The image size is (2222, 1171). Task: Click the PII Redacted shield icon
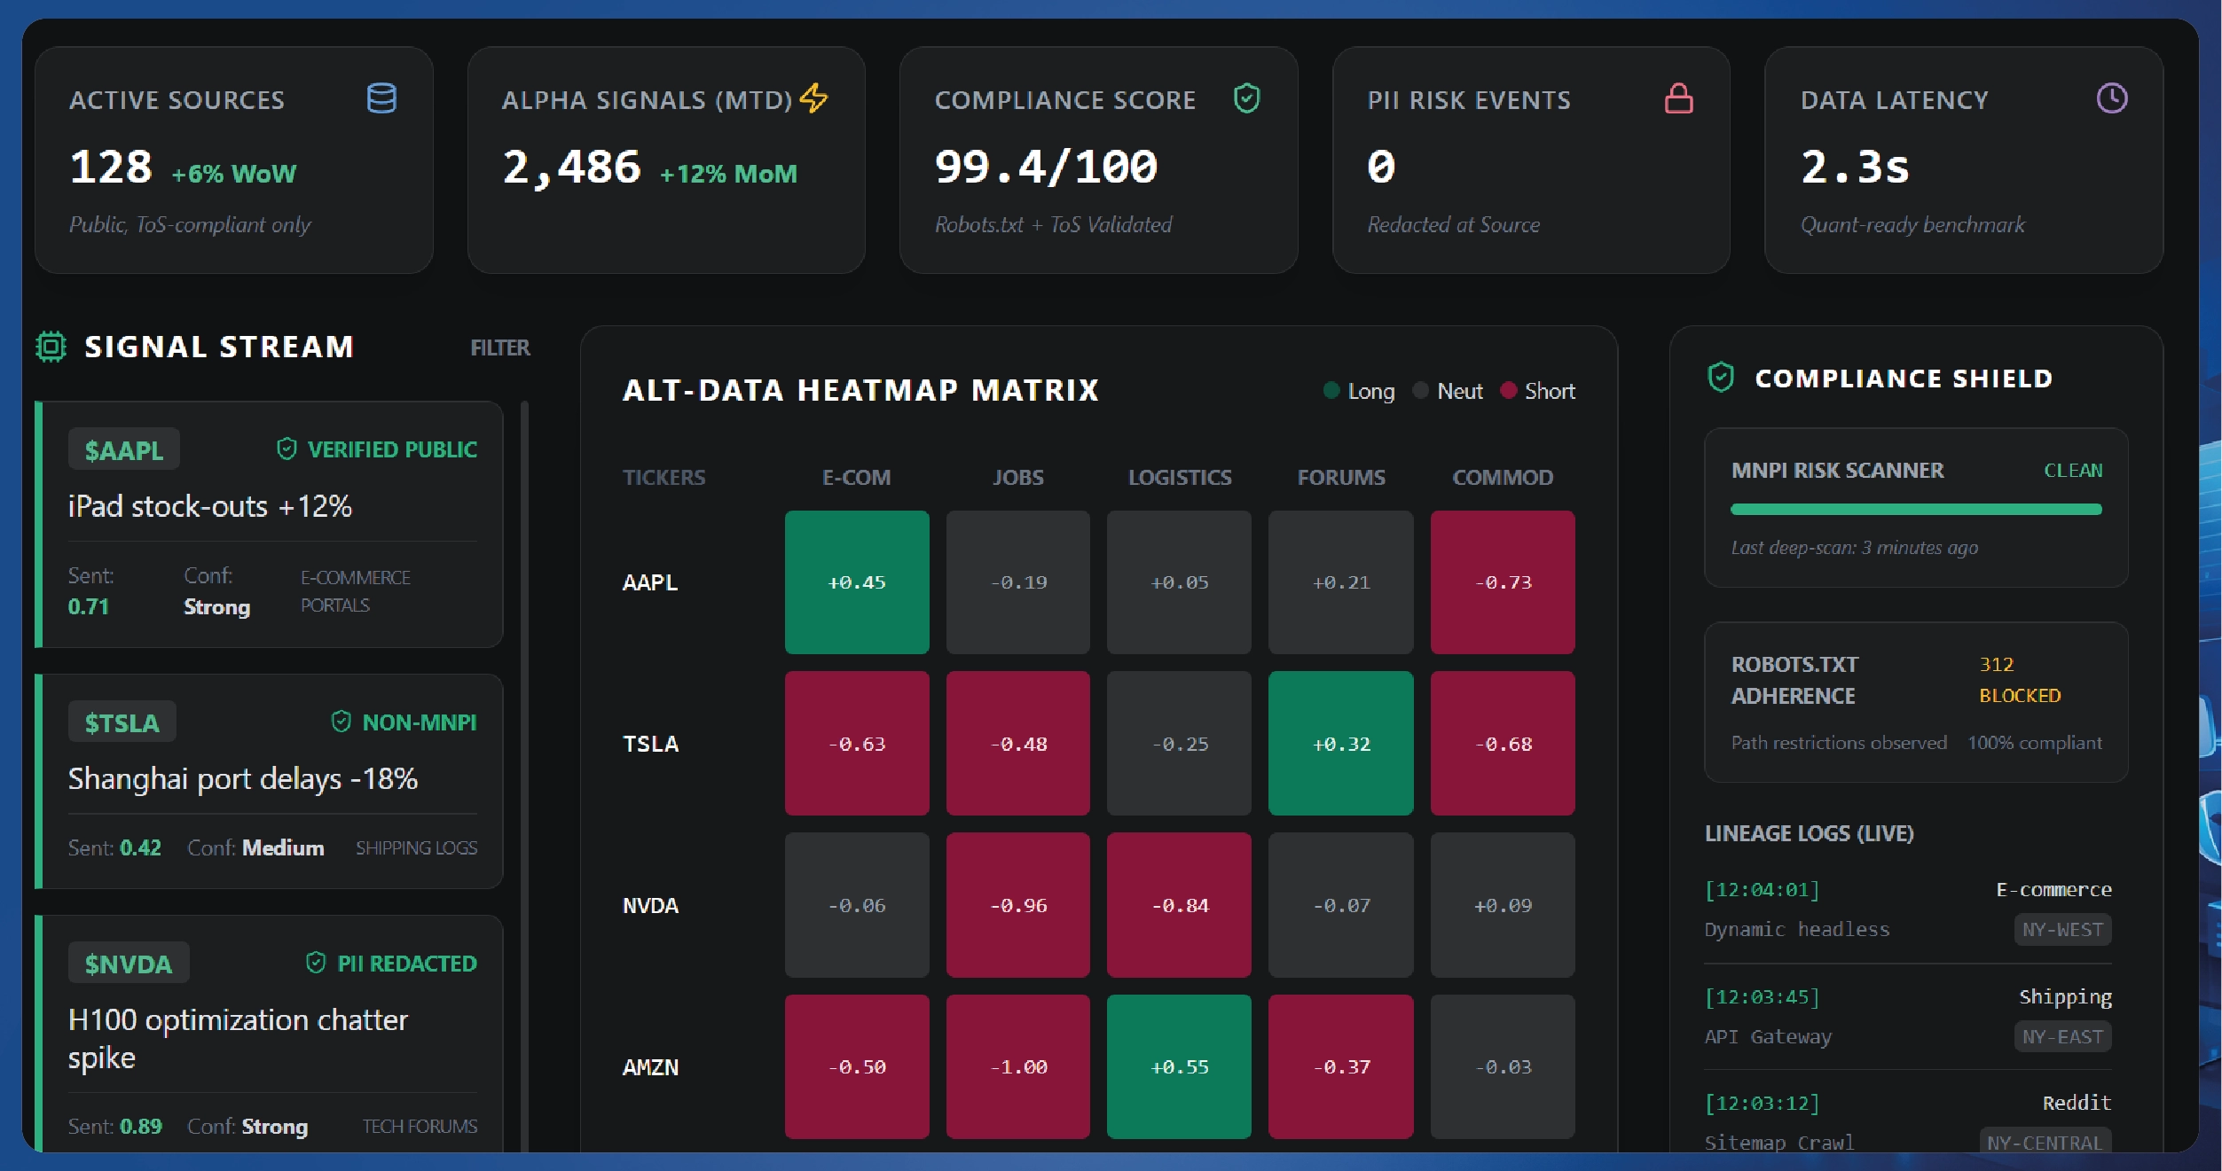316,963
